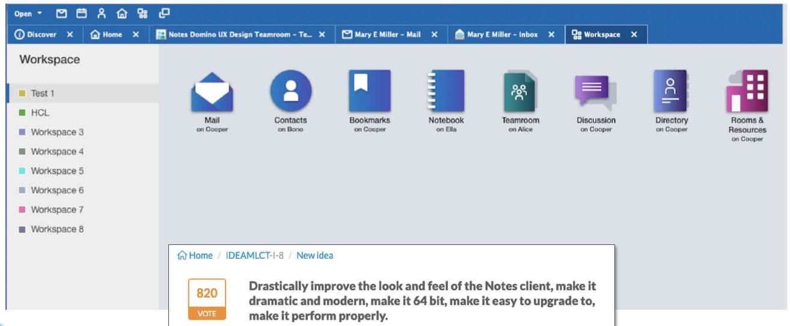Image resolution: width=790 pixels, height=326 pixels.
Task: Close the Mary E Miller – Mail tab
Action: tap(434, 35)
